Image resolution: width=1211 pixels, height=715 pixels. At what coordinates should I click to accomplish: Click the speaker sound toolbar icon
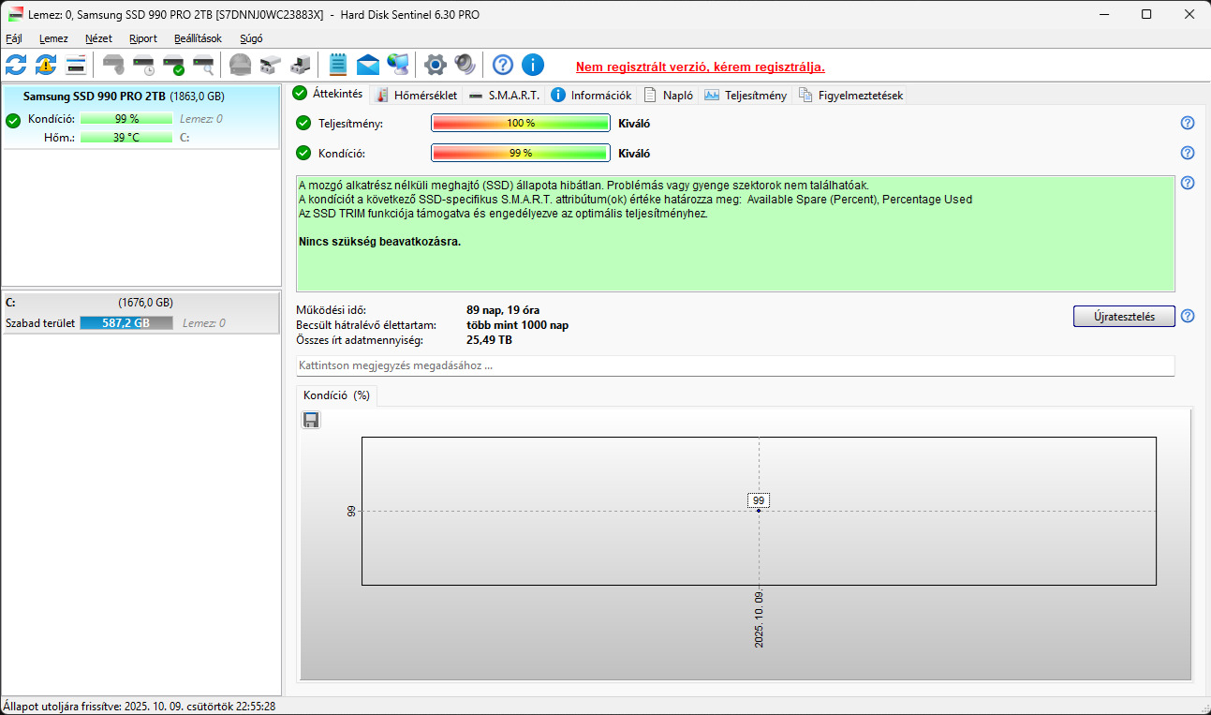click(465, 65)
